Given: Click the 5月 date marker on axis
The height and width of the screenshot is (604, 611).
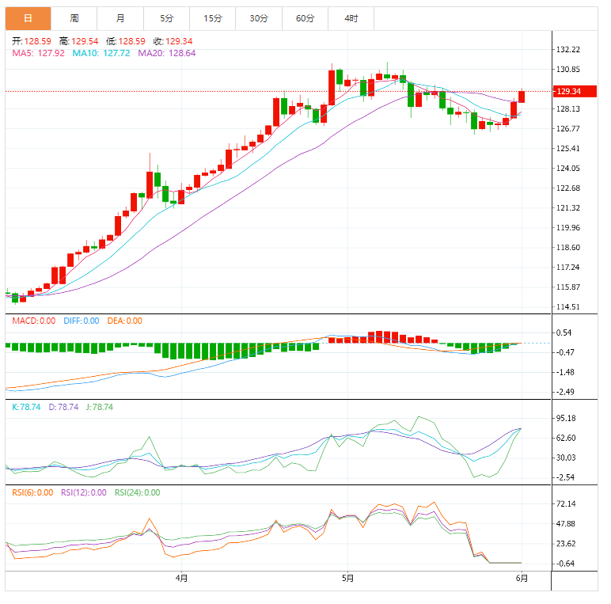Looking at the screenshot, I should (347, 579).
